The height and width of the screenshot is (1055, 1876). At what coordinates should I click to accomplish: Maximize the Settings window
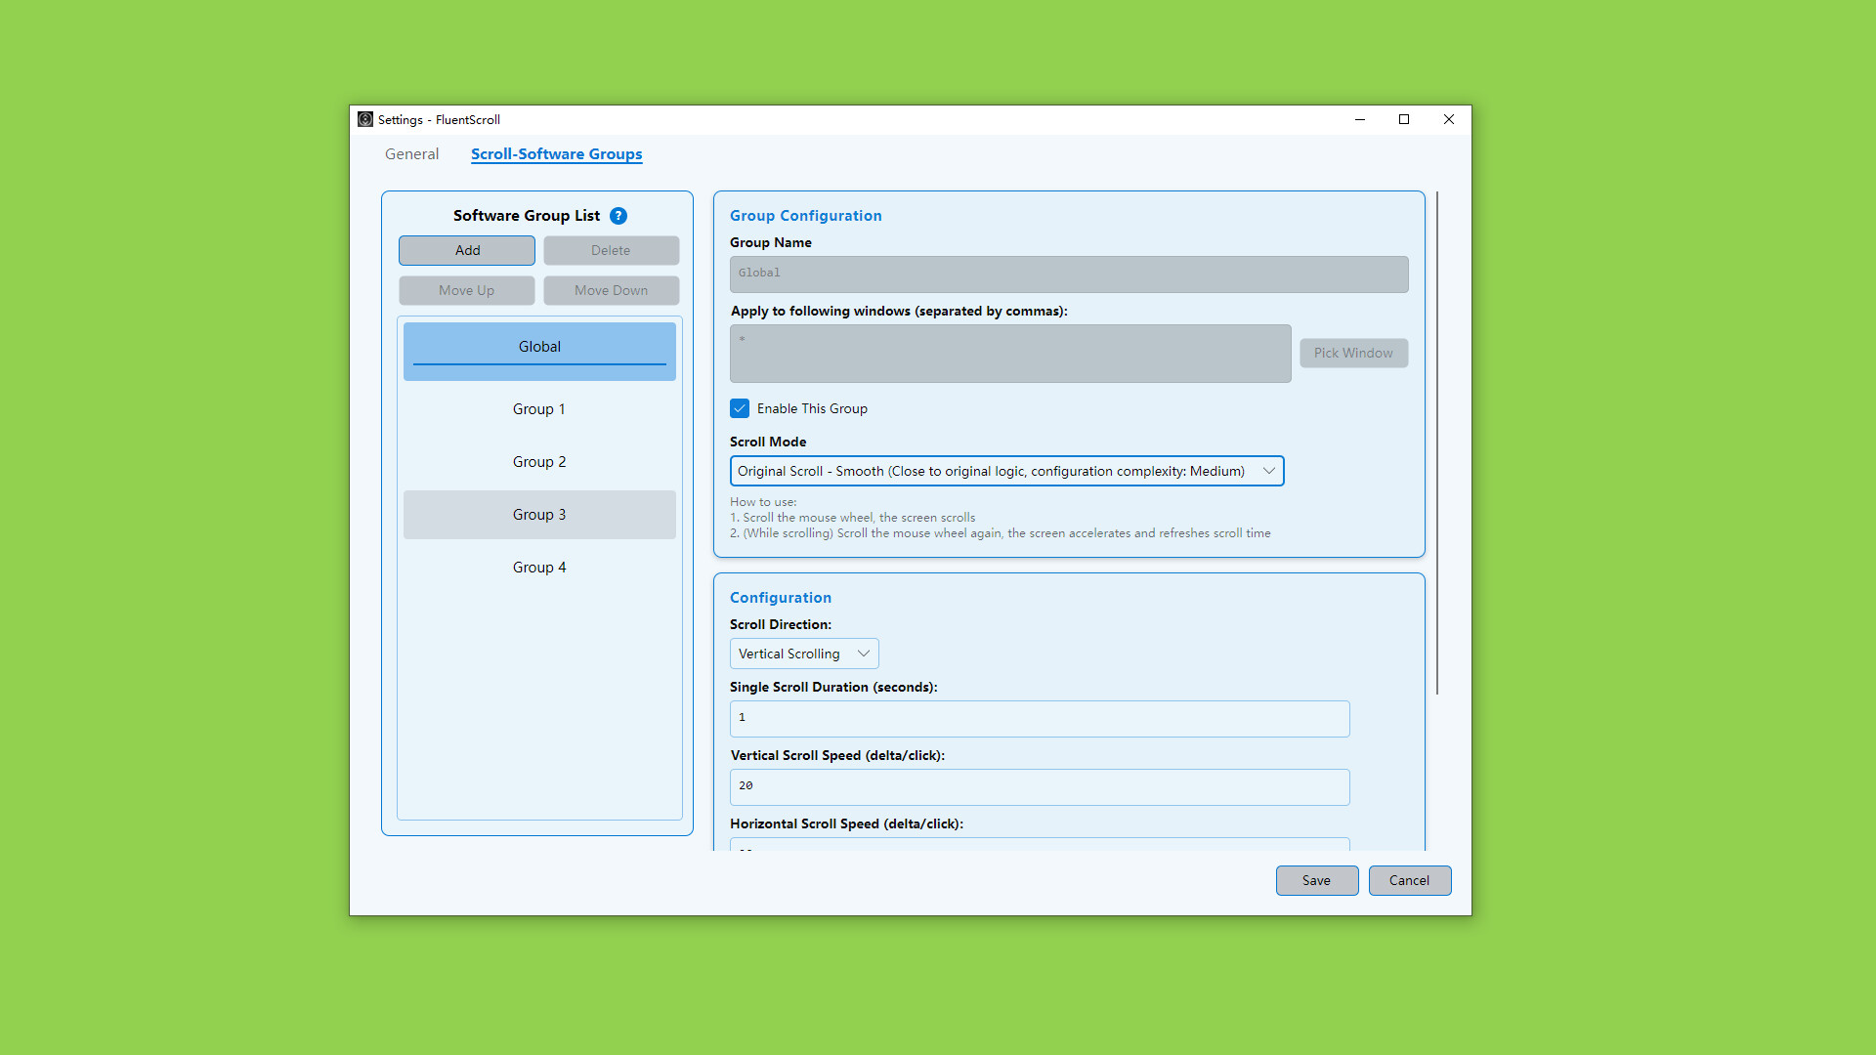pos(1404,119)
